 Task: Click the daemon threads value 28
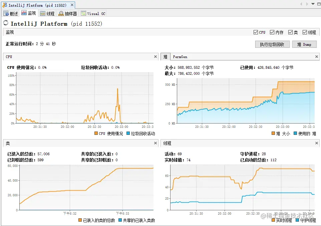pos(264,154)
